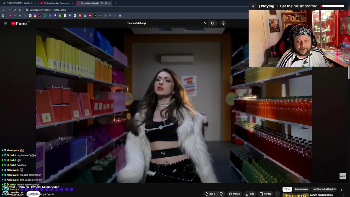Go to YouTube Premium home logo
The width and height of the screenshot is (350, 197).
[19, 23]
